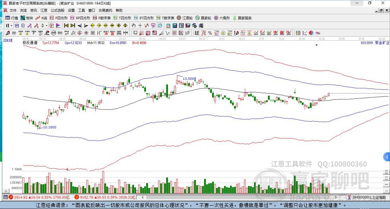Click the Tp=13.7754 value

coord(51,43)
